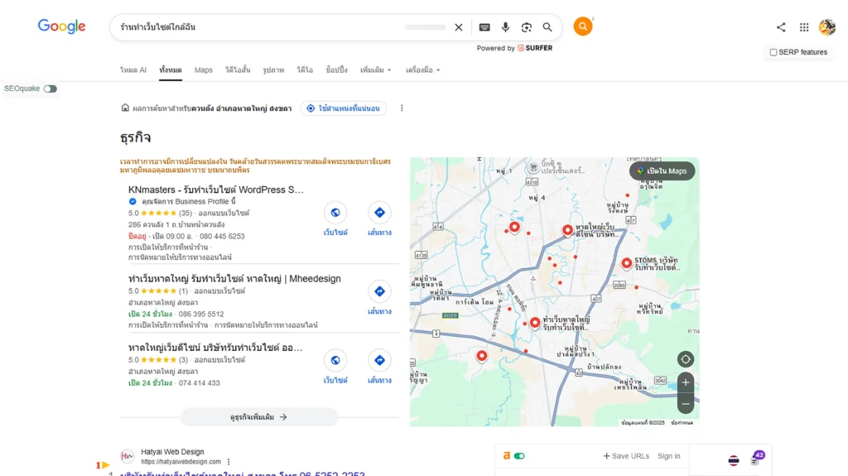The width and height of the screenshot is (848, 476).
Task: Open the Hatyai Web Design result site name
Action: pyautogui.click(x=172, y=452)
